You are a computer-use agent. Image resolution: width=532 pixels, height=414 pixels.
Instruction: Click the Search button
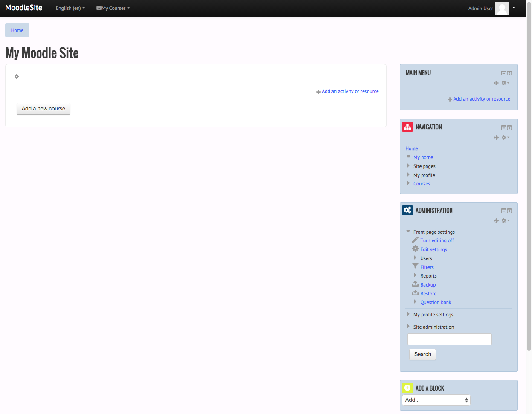[x=422, y=354]
